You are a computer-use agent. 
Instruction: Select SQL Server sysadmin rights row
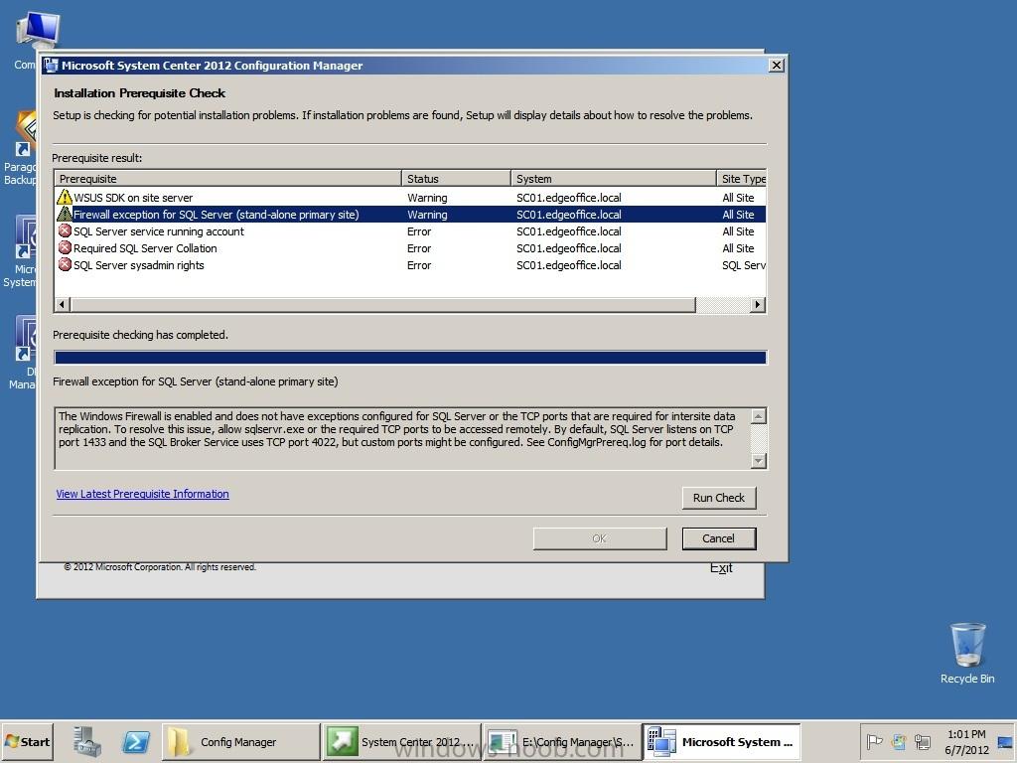[x=410, y=264]
